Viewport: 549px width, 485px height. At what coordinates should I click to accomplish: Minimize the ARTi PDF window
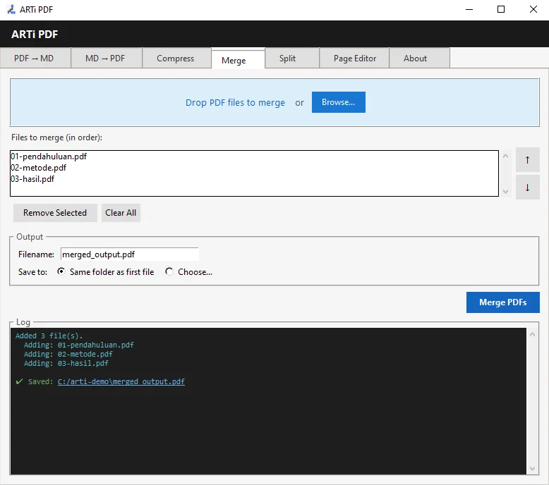click(x=469, y=9)
